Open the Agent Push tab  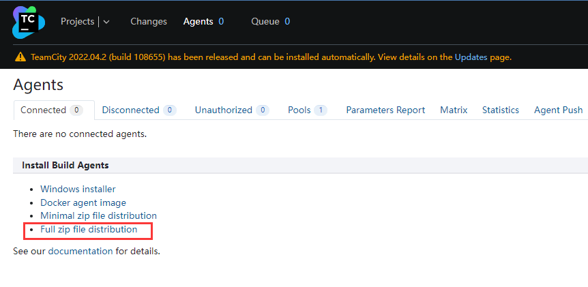[x=559, y=110]
